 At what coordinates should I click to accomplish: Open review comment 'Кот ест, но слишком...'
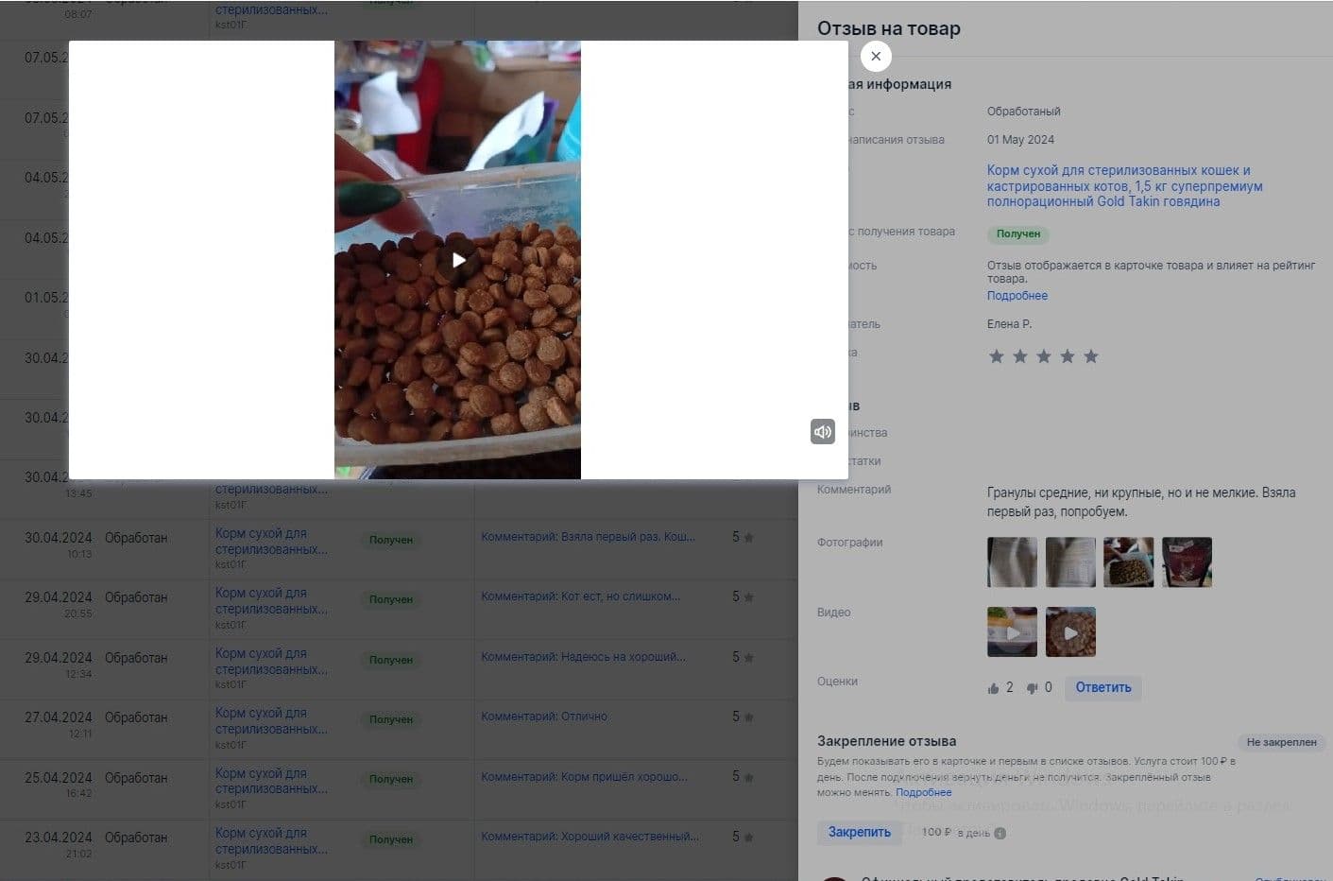[x=580, y=596]
